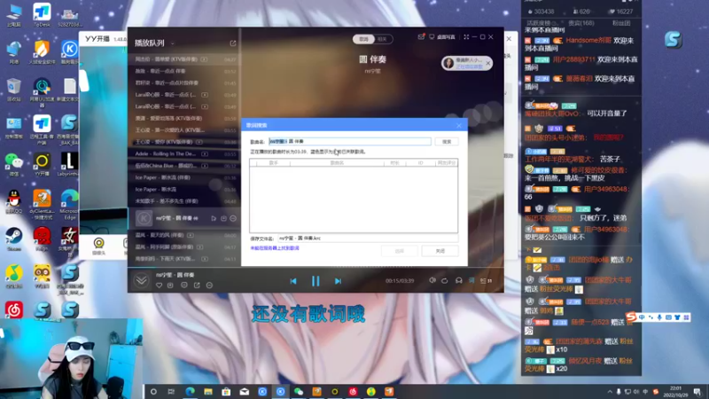This screenshot has width=709, height=399.
Task: Collapse the lyrics page with double-chevron button
Action: point(141,280)
